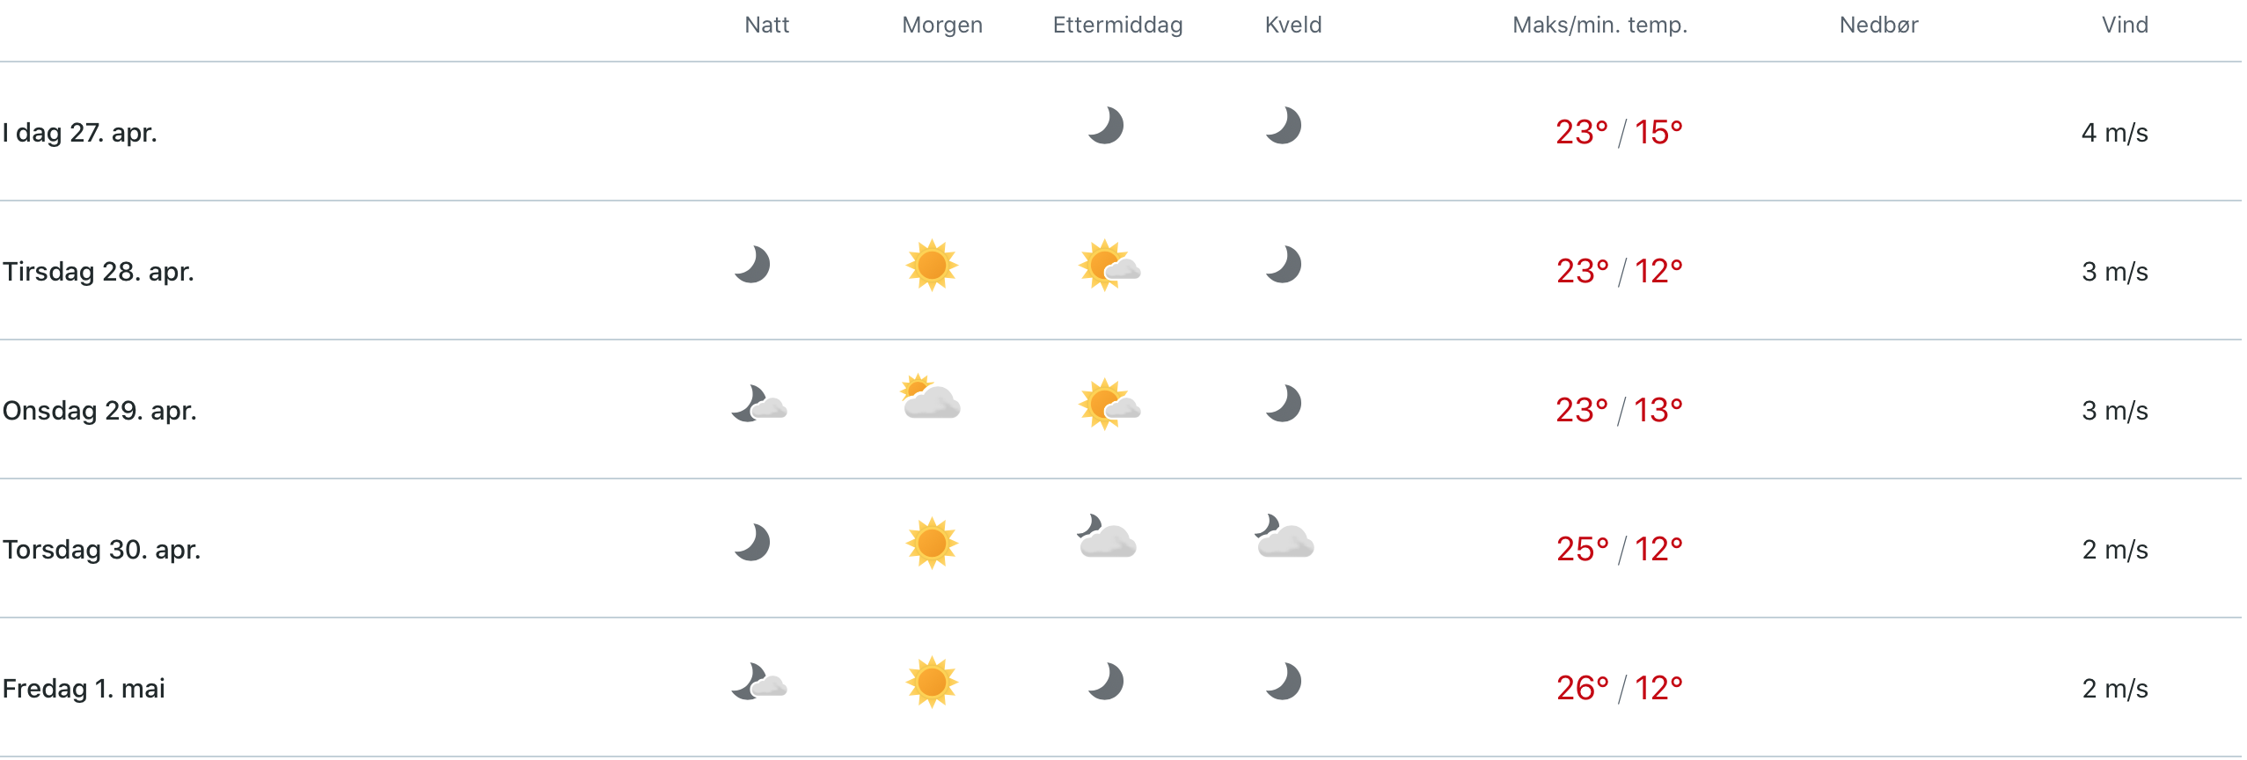The width and height of the screenshot is (2247, 760).
Task: Click Fredag morning sun icon
Action: click(x=932, y=682)
